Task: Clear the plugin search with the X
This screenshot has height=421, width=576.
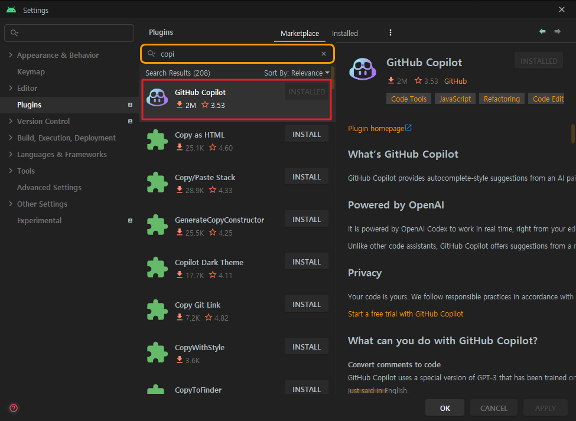Action: [324, 54]
